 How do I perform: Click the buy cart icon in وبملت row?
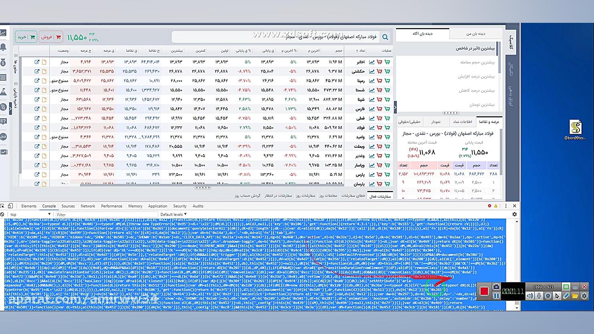pyautogui.click(x=387, y=147)
